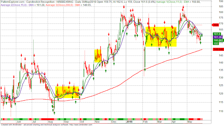Click the 180 price axis tick
This screenshot has width=224, height=126.
coord(221,12)
